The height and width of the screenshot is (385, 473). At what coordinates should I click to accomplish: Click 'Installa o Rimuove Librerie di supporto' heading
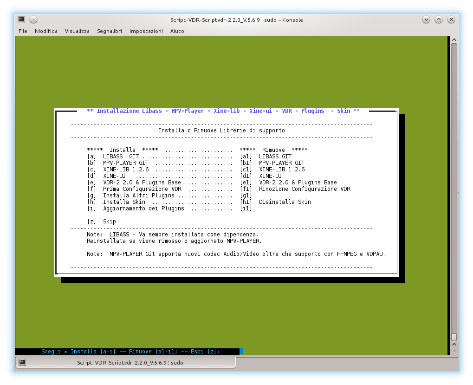221,131
